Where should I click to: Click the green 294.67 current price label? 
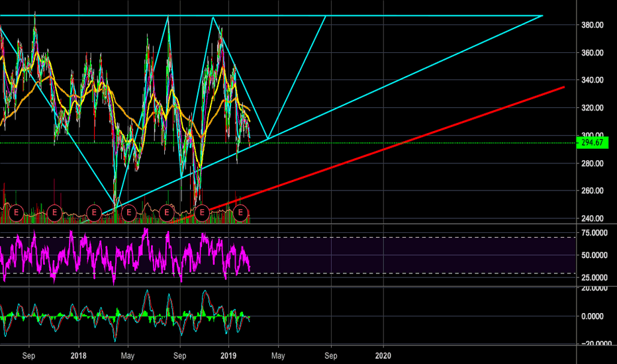593,142
